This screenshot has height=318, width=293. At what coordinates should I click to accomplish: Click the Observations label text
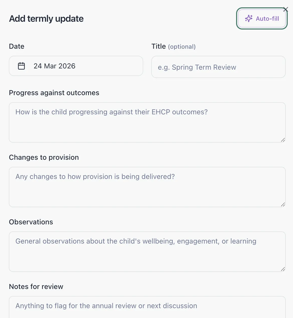[x=31, y=222]
